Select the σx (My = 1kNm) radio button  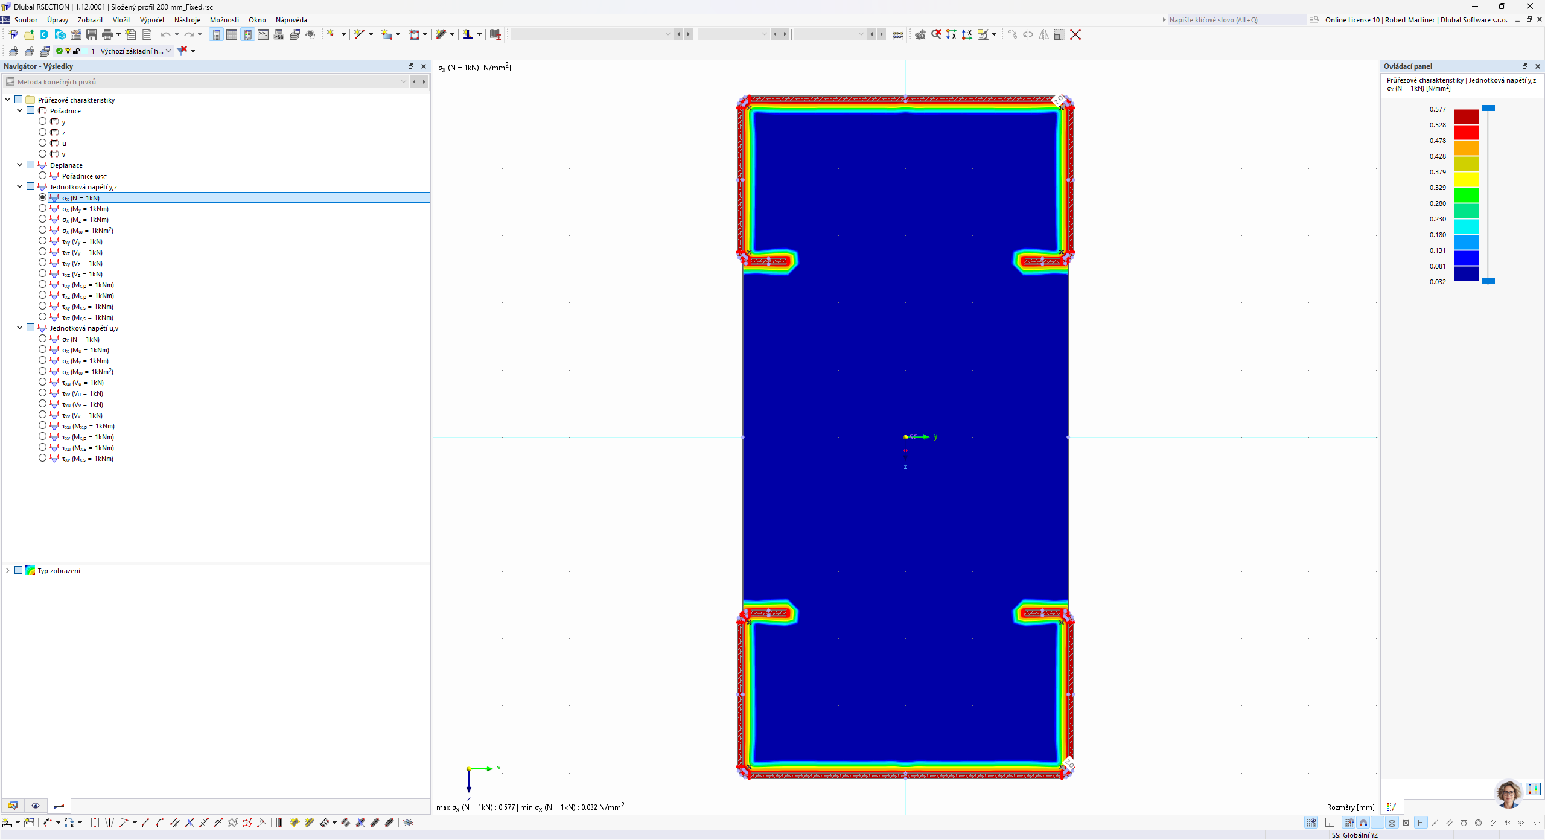pyautogui.click(x=42, y=208)
